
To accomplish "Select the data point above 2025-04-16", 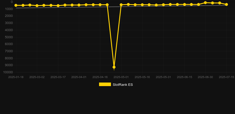I will click(x=100, y=5).
